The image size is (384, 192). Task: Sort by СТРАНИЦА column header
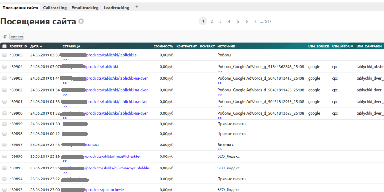coord(71,46)
